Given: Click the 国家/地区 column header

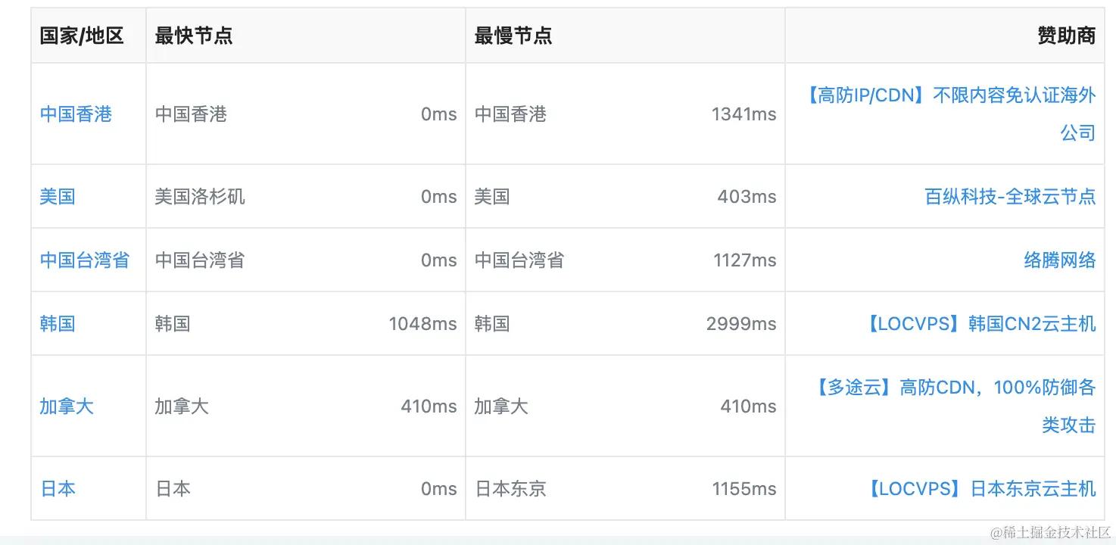Looking at the screenshot, I should click(82, 36).
